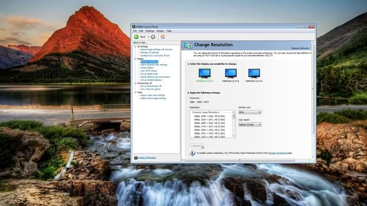Open the Refresh rate dropdown
This screenshot has height=206, width=367.
click(x=250, y=112)
